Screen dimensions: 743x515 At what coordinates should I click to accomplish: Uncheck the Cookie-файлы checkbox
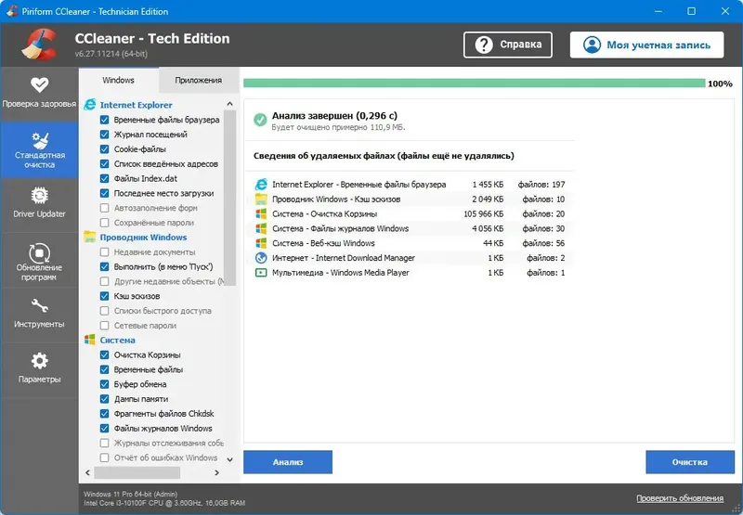(x=105, y=149)
